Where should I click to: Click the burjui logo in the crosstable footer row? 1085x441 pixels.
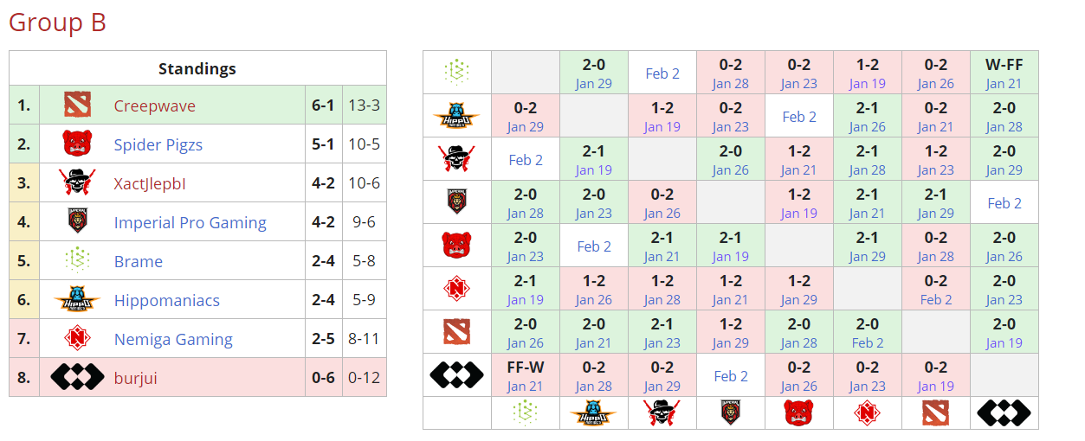(1004, 413)
